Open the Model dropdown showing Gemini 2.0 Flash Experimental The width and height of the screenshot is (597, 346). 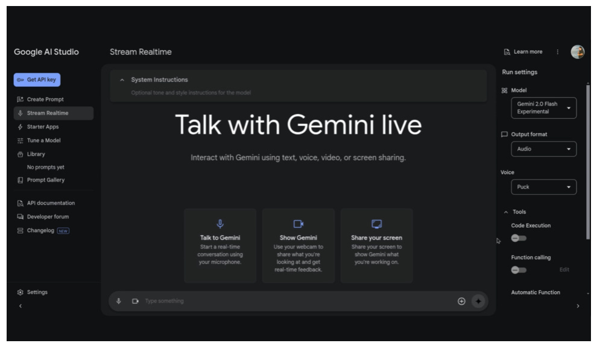click(544, 108)
